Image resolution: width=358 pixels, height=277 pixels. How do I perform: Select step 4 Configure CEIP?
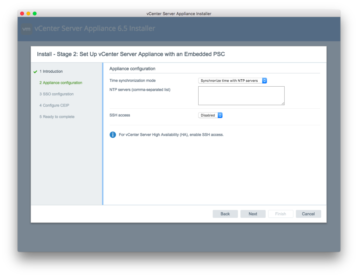coord(54,105)
